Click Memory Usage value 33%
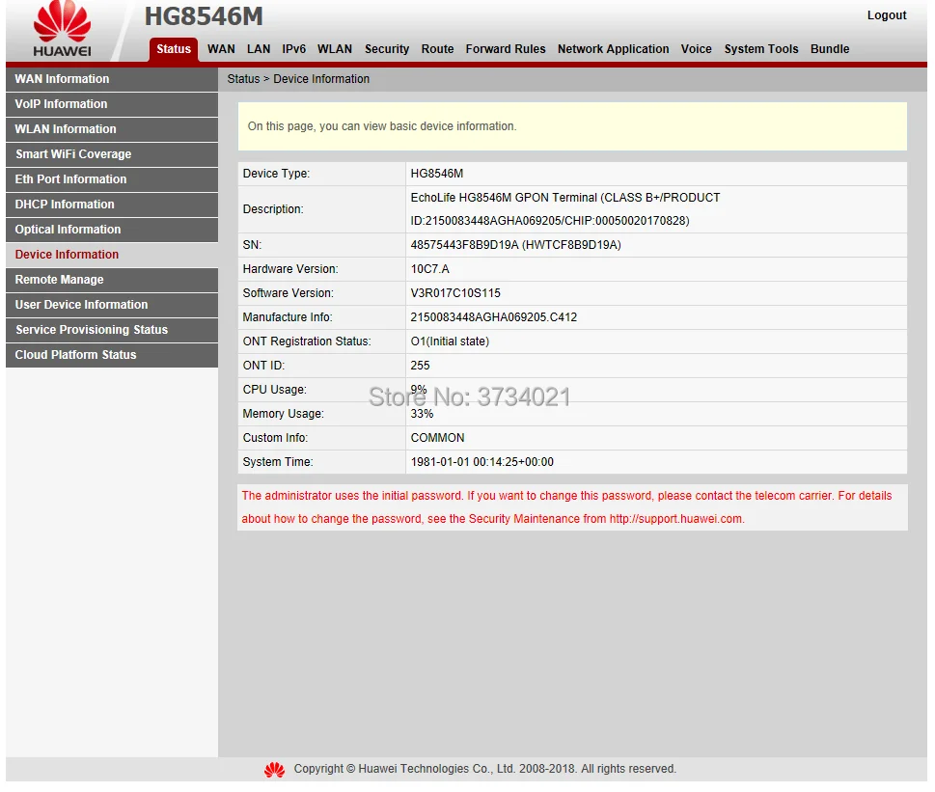 tap(422, 414)
